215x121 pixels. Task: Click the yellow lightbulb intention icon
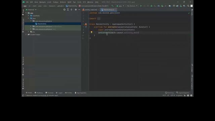pyautogui.click(x=91, y=32)
